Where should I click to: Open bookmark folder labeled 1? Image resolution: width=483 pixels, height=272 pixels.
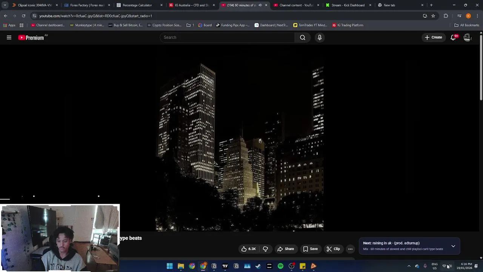click(x=190, y=25)
